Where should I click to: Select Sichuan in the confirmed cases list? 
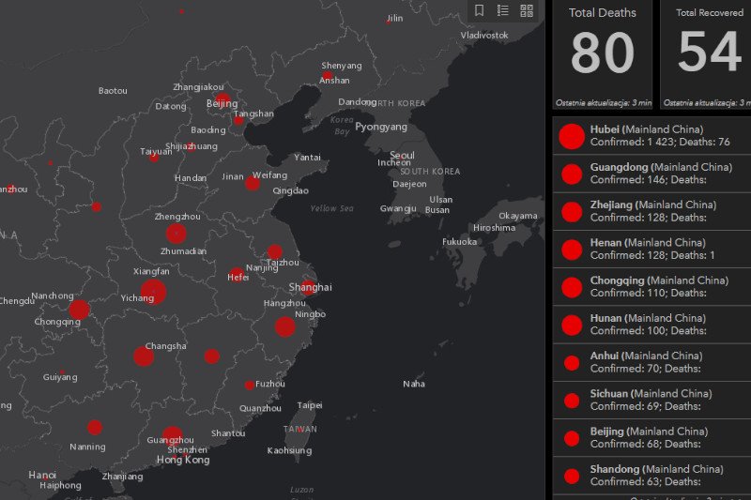coord(651,400)
